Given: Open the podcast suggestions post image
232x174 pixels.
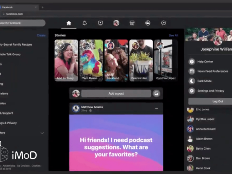Looking at the screenshot, I should (x=116, y=143).
